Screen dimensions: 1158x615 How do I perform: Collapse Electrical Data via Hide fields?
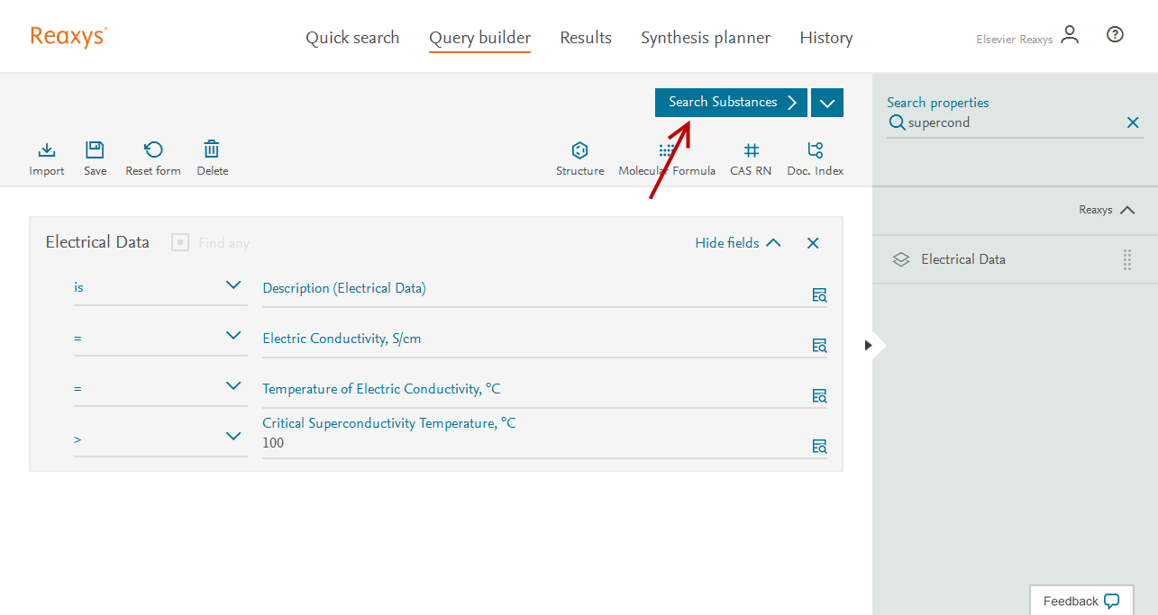(x=737, y=243)
